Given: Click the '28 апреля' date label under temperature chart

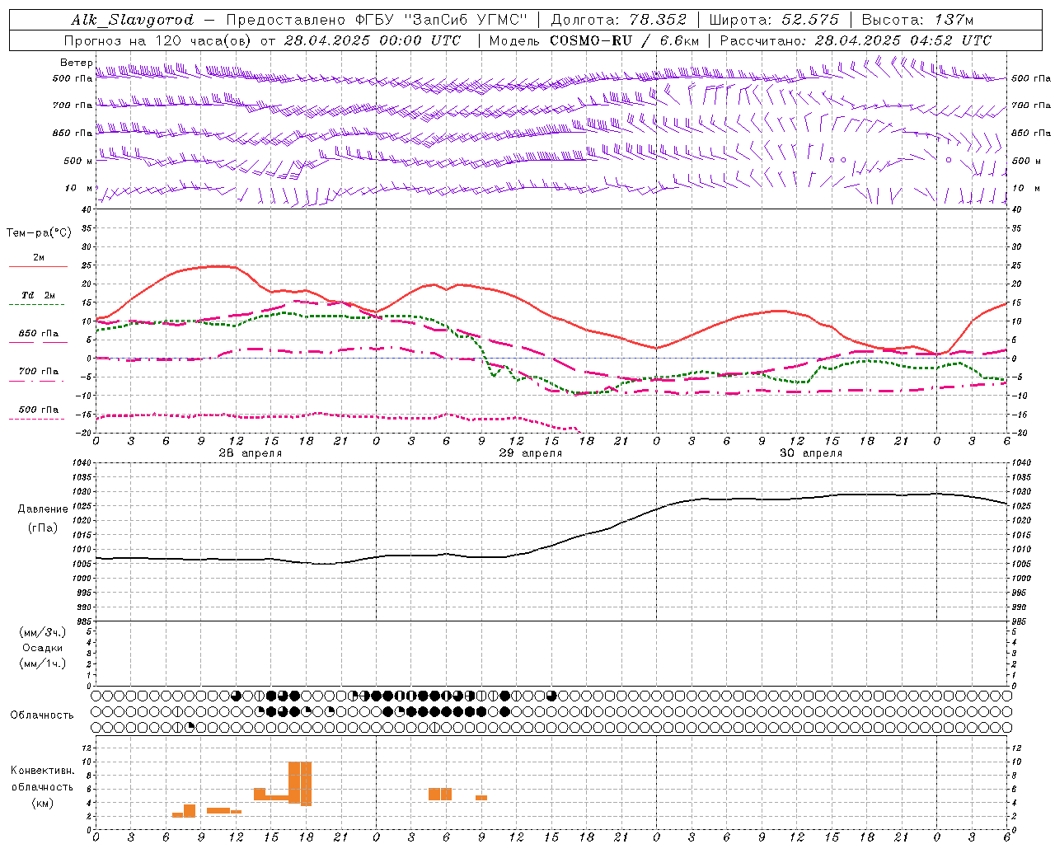Looking at the screenshot, I should [250, 453].
